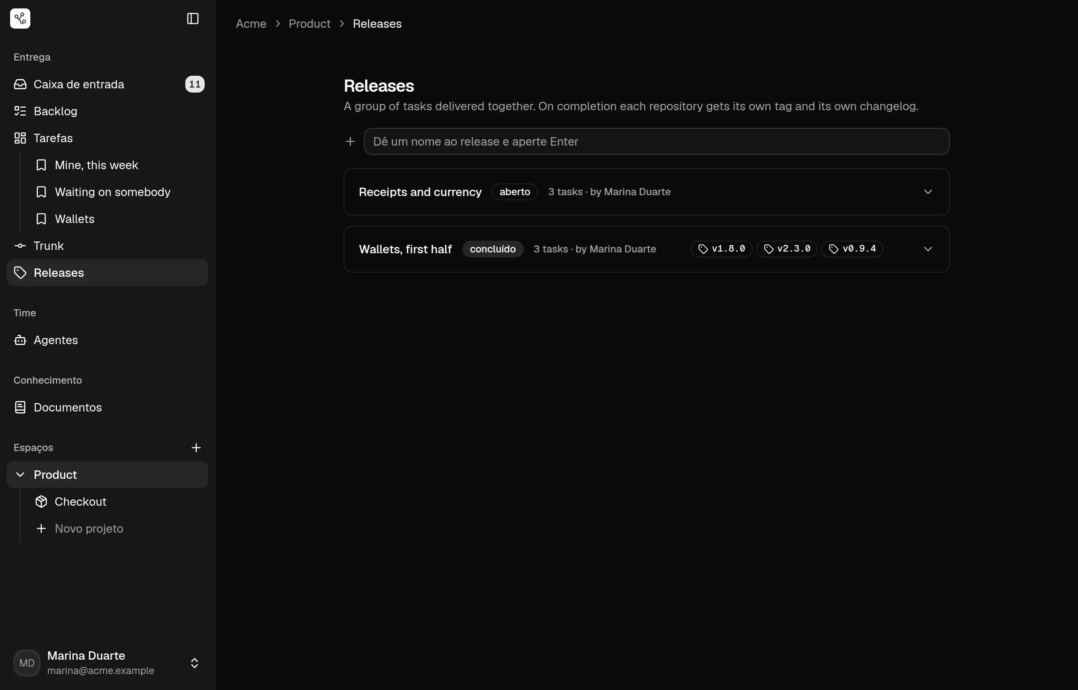Viewport: 1078px width, 690px height.
Task: Click the MD user avatar
Action: [27, 663]
